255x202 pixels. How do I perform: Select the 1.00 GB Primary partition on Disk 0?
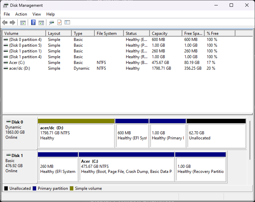pos(168,133)
